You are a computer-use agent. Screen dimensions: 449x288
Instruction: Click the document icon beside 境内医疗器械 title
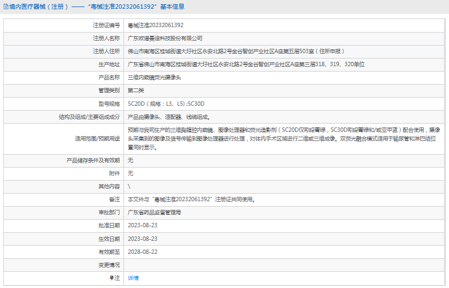6,7
